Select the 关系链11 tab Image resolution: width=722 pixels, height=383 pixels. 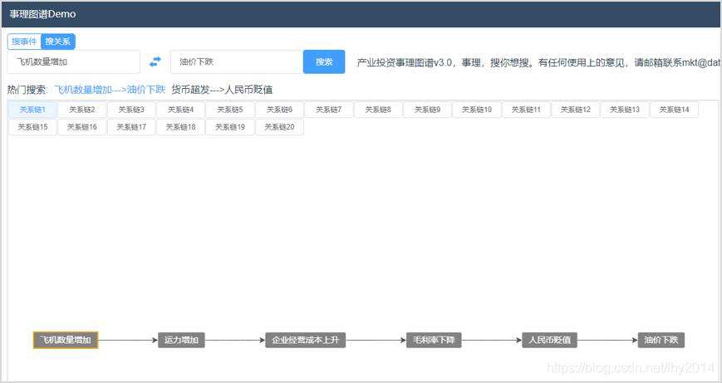(x=526, y=110)
